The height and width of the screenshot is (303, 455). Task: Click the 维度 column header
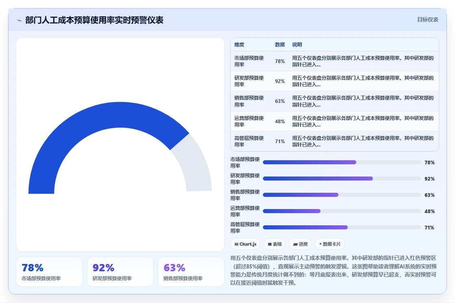[x=239, y=45]
